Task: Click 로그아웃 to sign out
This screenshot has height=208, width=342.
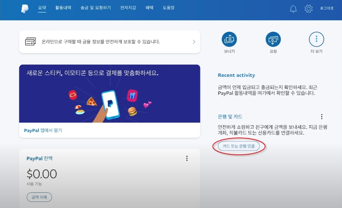Action: click(327, 8)
